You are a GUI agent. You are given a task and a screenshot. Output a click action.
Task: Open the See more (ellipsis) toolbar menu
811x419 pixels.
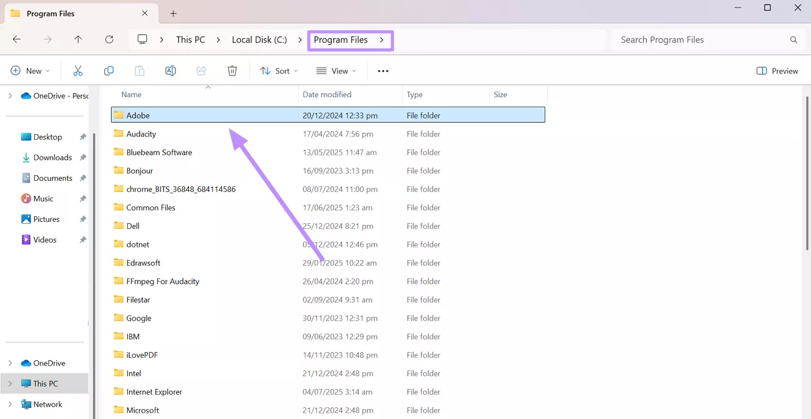[x=382, y=70]
